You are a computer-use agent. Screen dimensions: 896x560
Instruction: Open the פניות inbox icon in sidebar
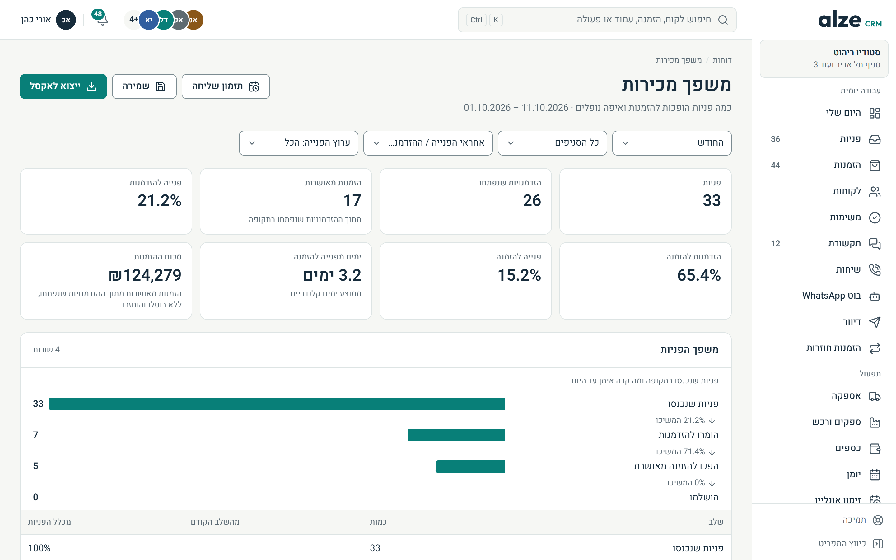[x=875, y=139]
